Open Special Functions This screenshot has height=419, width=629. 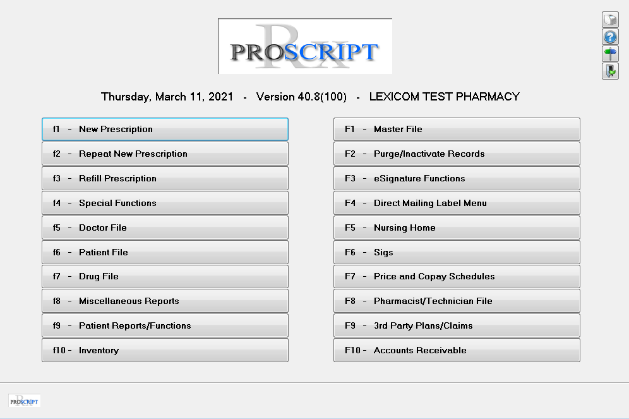164,203
